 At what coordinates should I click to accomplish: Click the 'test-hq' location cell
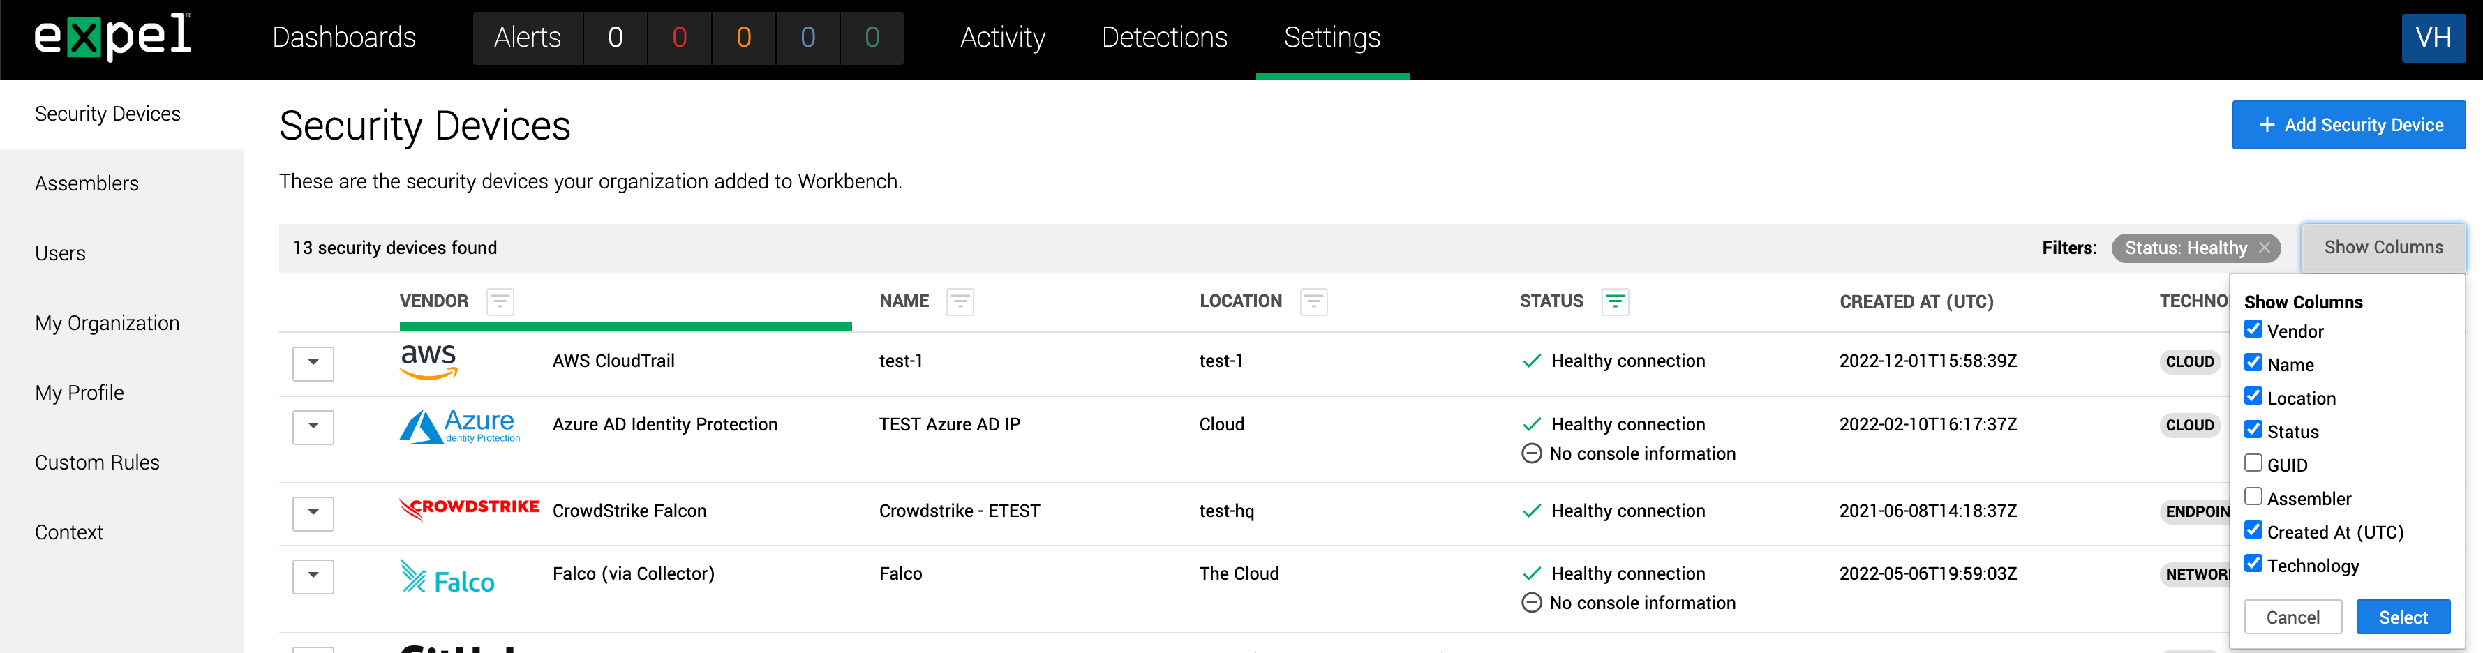click(1226, 511)
